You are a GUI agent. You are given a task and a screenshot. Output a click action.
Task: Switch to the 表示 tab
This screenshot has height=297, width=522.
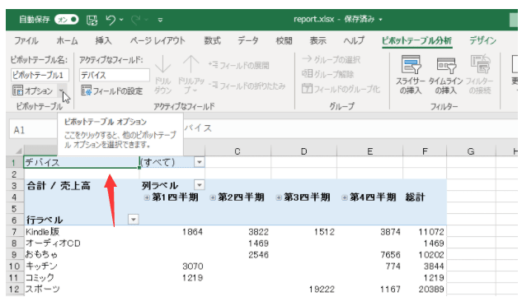[x=318, y=41]
